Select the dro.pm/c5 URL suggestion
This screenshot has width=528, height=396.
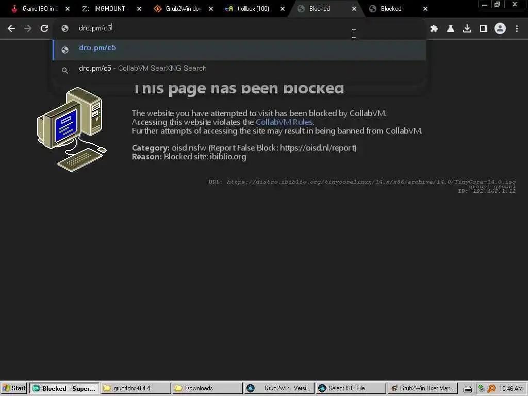(239, 49)
